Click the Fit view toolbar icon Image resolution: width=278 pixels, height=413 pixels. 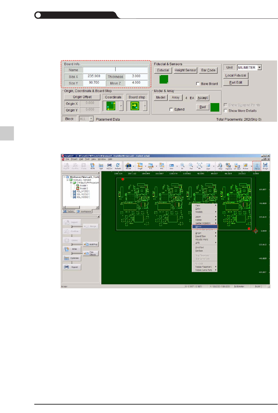point(200,166)
